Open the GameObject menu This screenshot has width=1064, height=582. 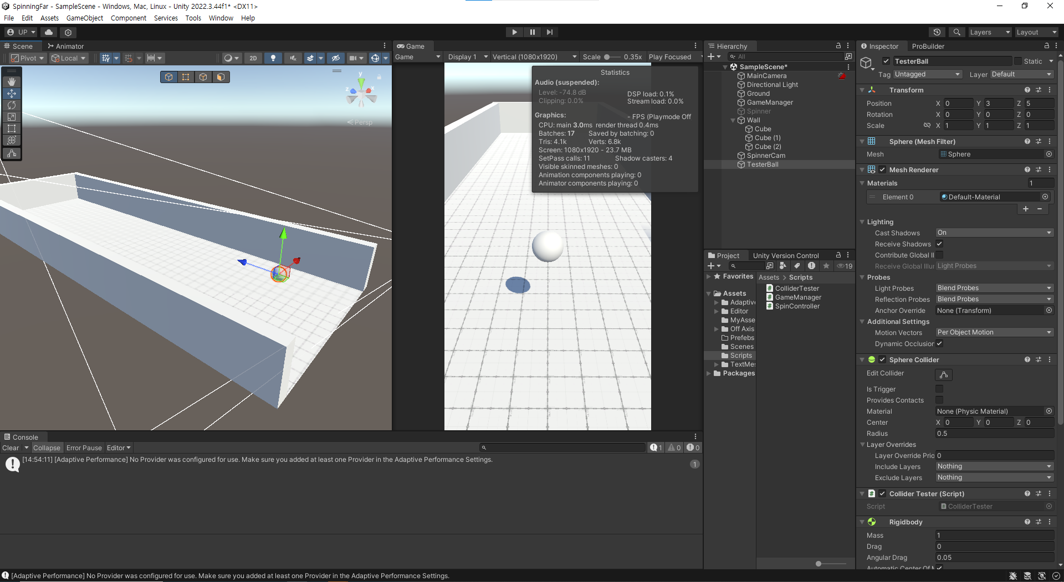tap(85, 18)
